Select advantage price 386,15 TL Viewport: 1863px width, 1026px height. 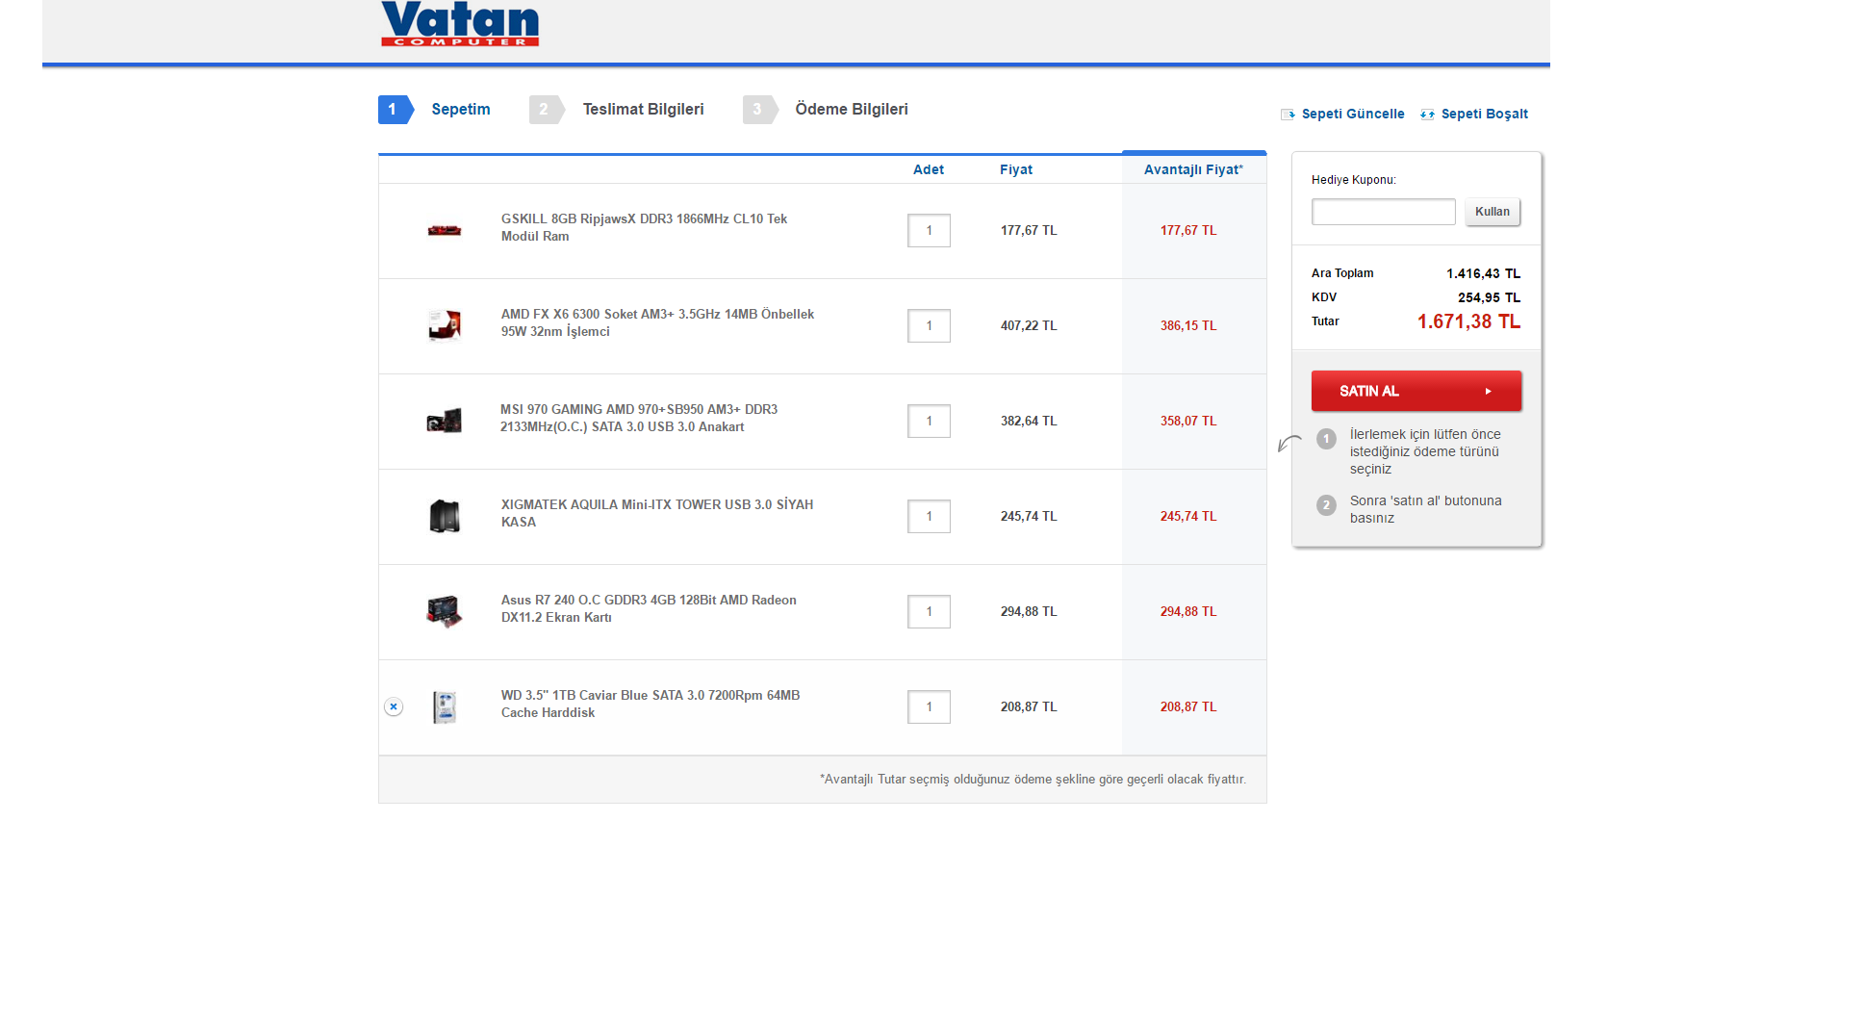[x=1188, y=326]
